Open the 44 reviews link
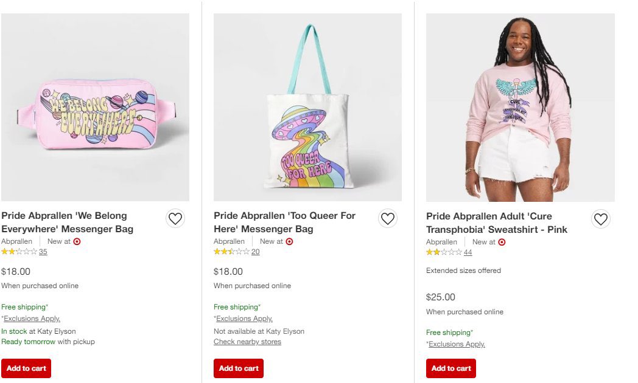 [x=468, y=252]
